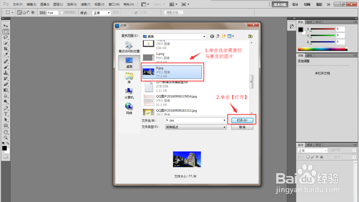Select the Hand tool
This screenshot has height=202, width=359.
6,132
